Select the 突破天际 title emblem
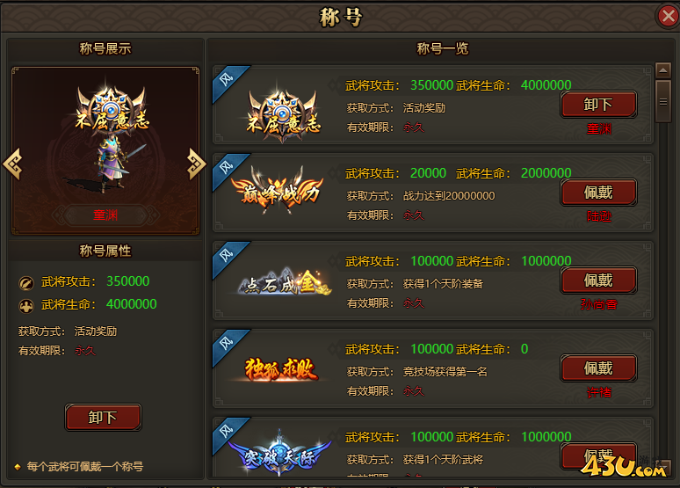This screenshot has height=488, width=680. [280, 453]
